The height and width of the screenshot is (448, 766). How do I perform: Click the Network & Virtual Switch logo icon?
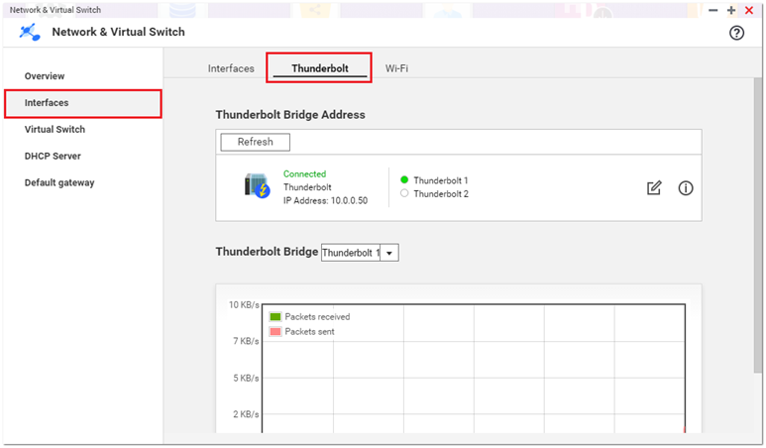click(x=30, y=32)
